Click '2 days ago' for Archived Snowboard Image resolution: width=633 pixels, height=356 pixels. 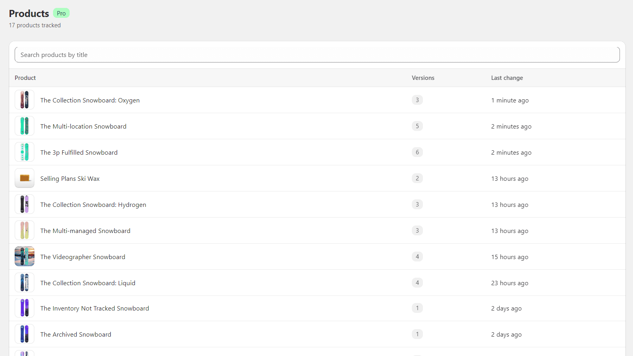pos(506,334)
